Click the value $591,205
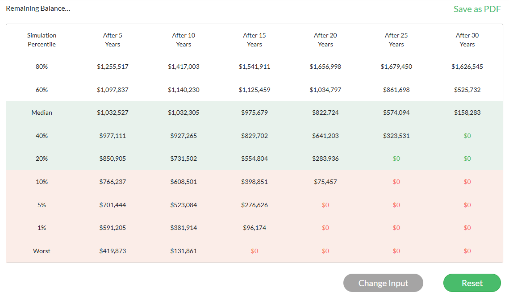Screen dimensions: 509x292 (113, 228)
